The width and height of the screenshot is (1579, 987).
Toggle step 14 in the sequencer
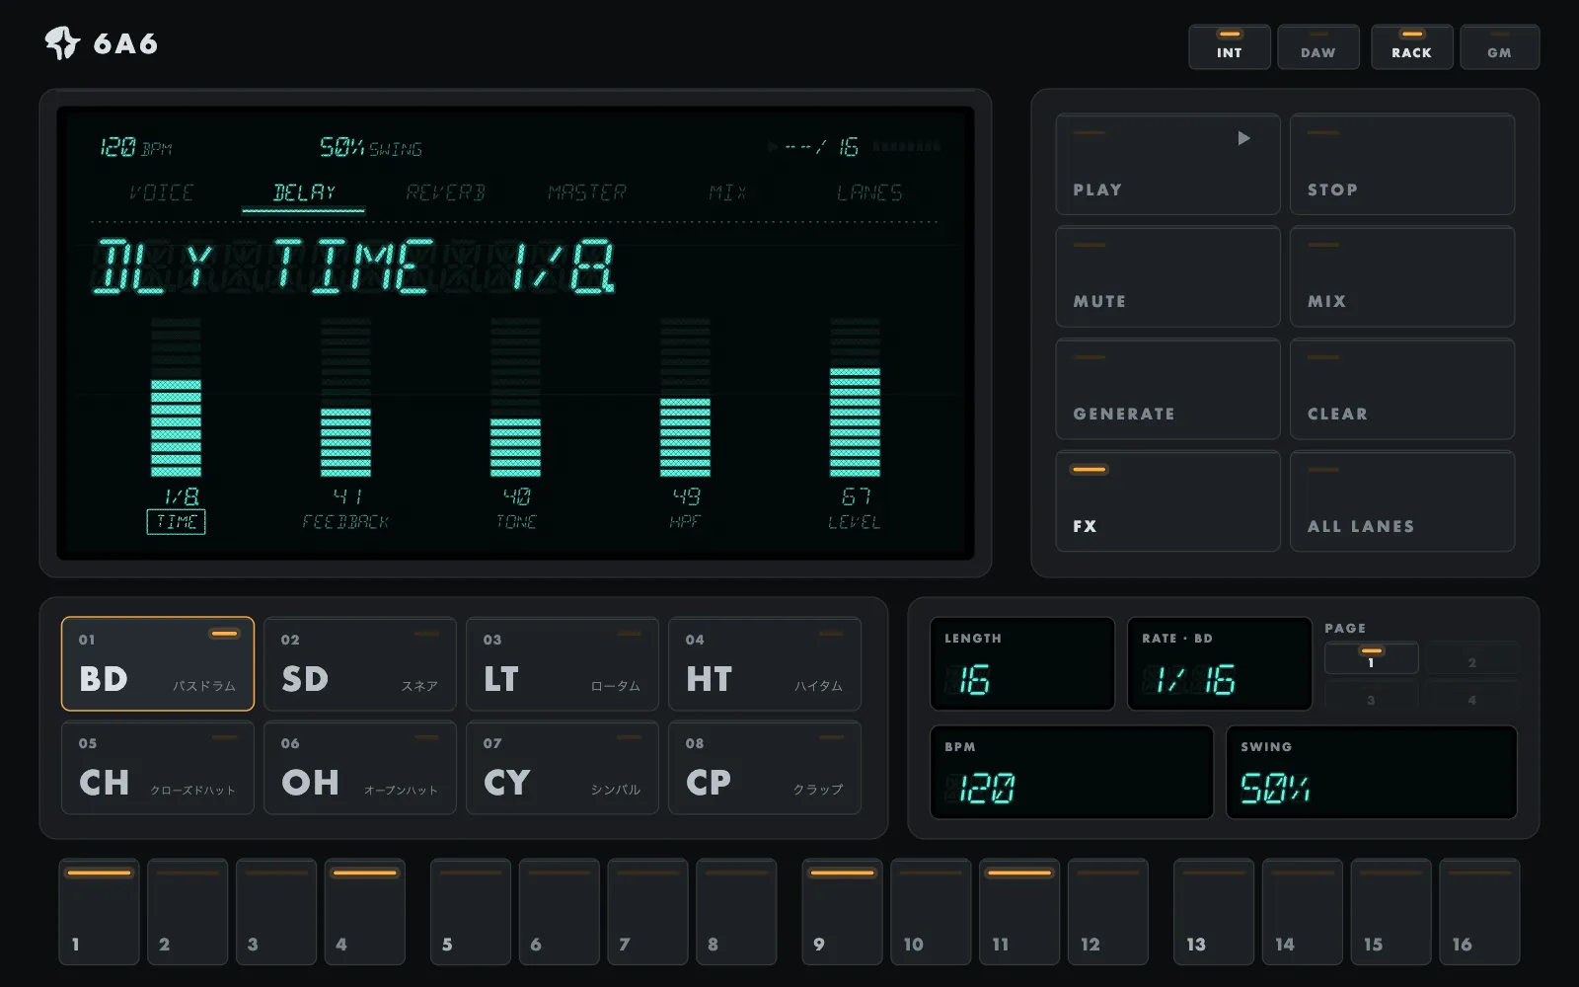[x=1303, y=912]
